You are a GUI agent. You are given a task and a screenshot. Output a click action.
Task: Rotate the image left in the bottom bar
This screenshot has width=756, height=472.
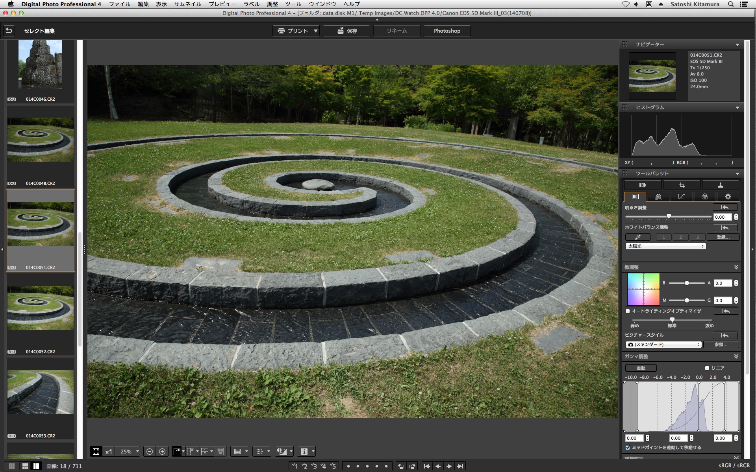coord(401,466)
